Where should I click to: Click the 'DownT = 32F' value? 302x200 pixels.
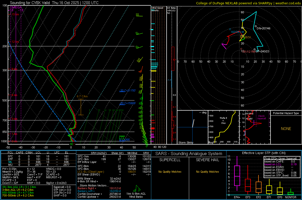point(10,183)
